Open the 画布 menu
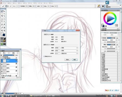This screenshot has width=122, height=97. (x=14, y=3)
